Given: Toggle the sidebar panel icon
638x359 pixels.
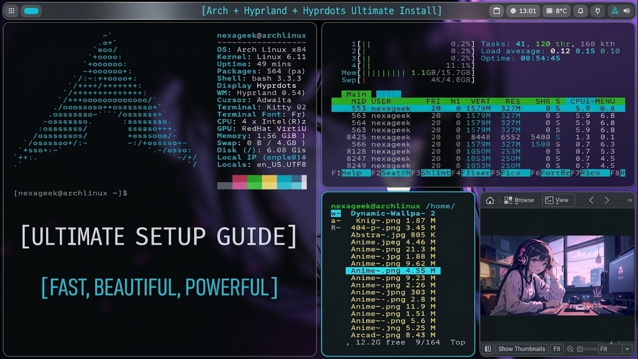Looking at the screenshot, I should pos(488,349).
